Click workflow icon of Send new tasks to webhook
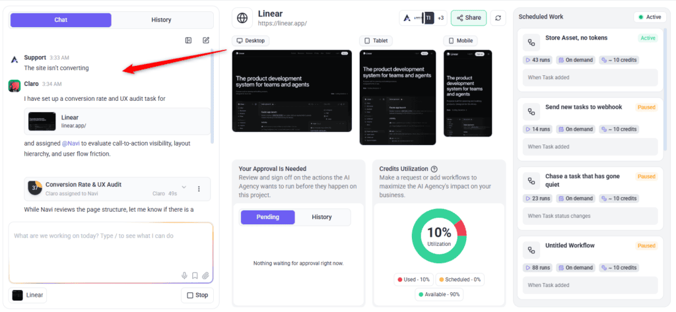676x312 pixels. 531,112
